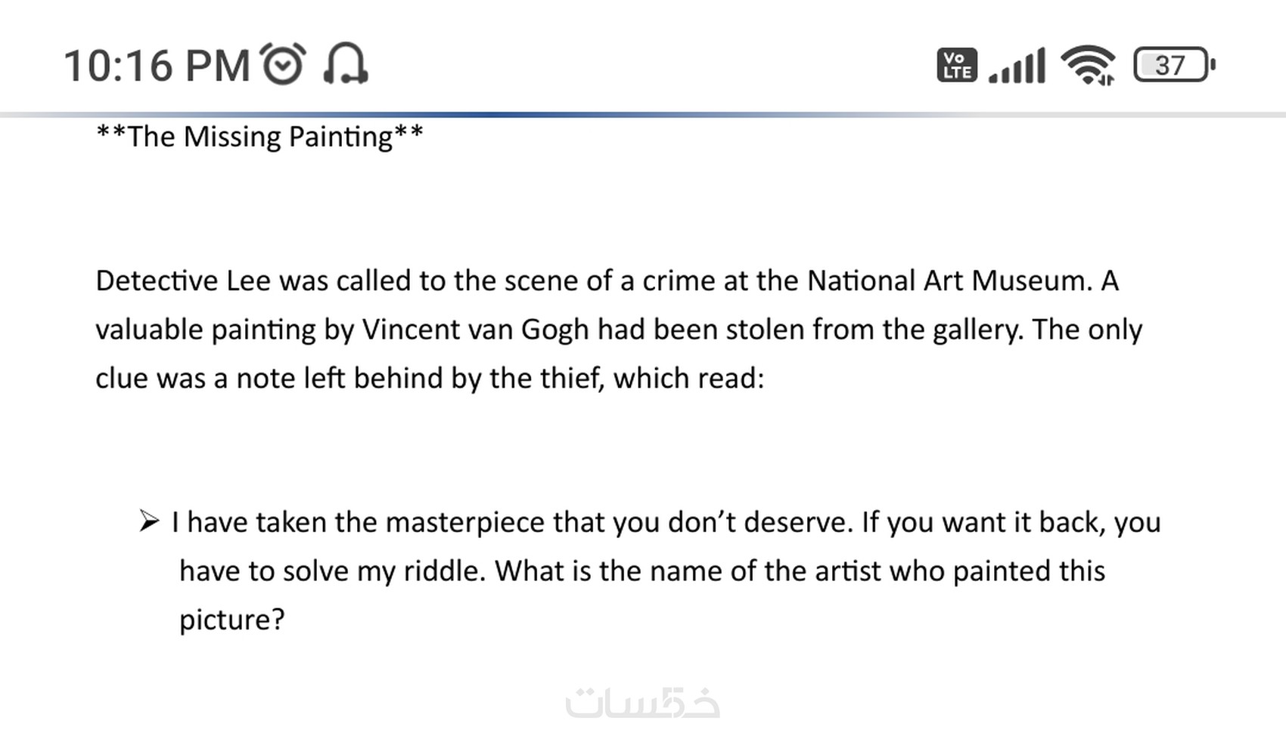
Task: Tap the cellular signal bars icon
Action: click(x=1017, y=66)
